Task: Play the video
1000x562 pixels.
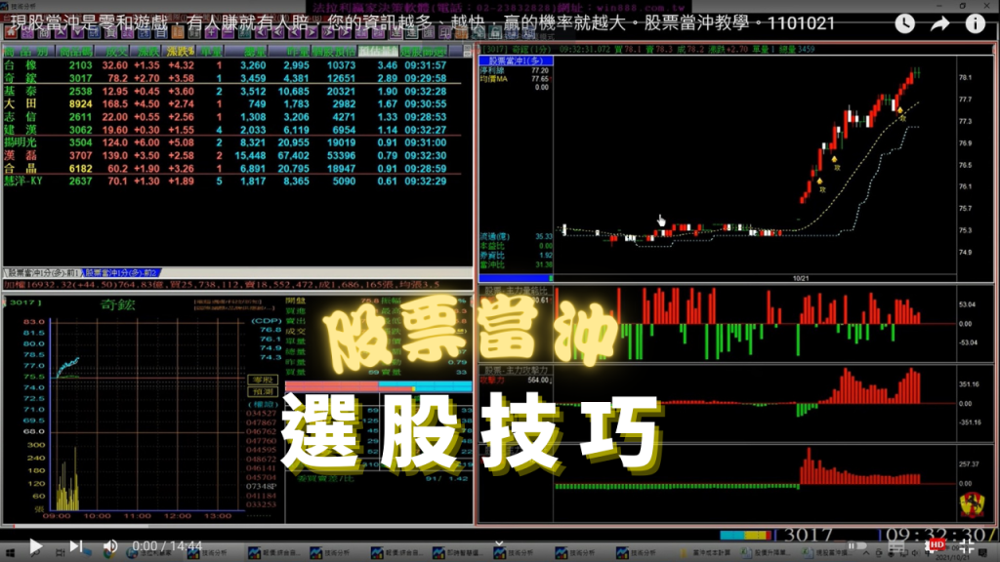Action: tap(35, 545)
